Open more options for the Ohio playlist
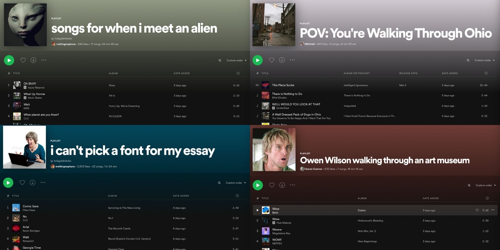Image resolution: width=500 pixels, height=250 pixels. pyautogui.click(x=292, y=60)
